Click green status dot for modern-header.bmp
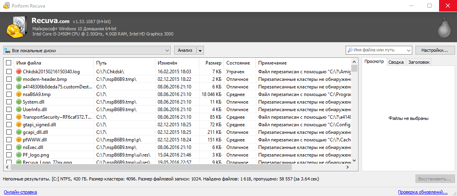Image resolution: width=457 pixels, height=196 pixels. [x=19, y=79]
